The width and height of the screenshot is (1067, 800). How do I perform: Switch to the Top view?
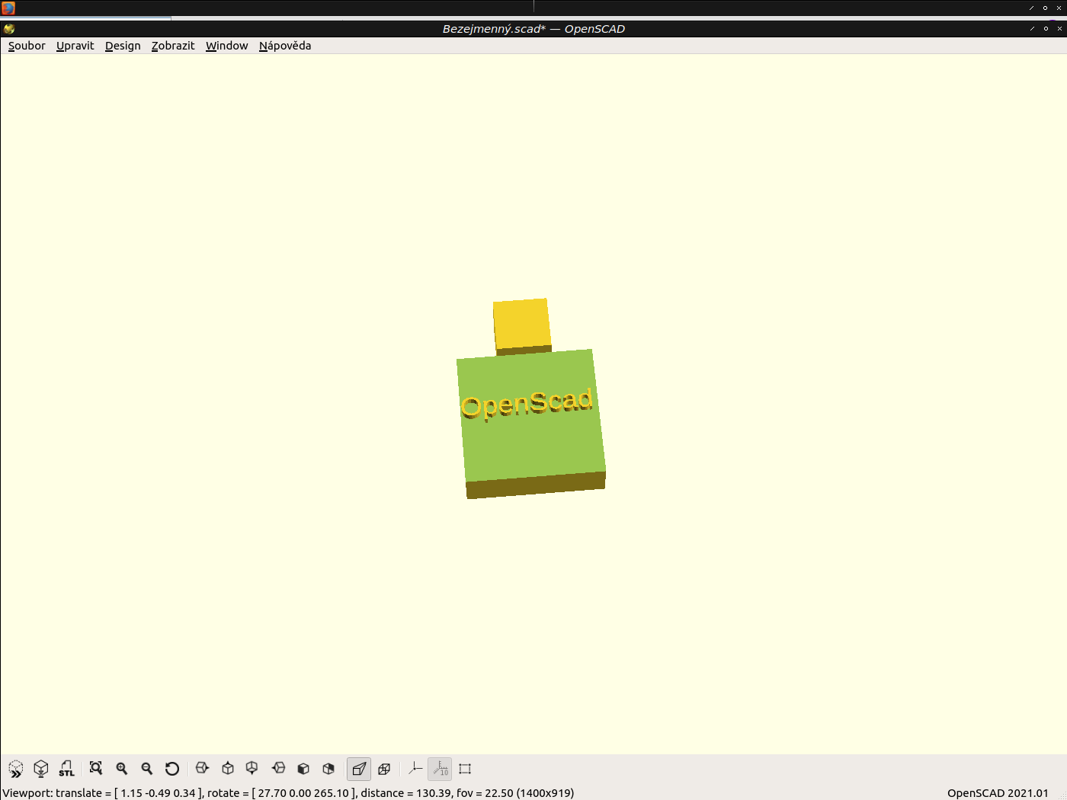click(x=227, y=769)
